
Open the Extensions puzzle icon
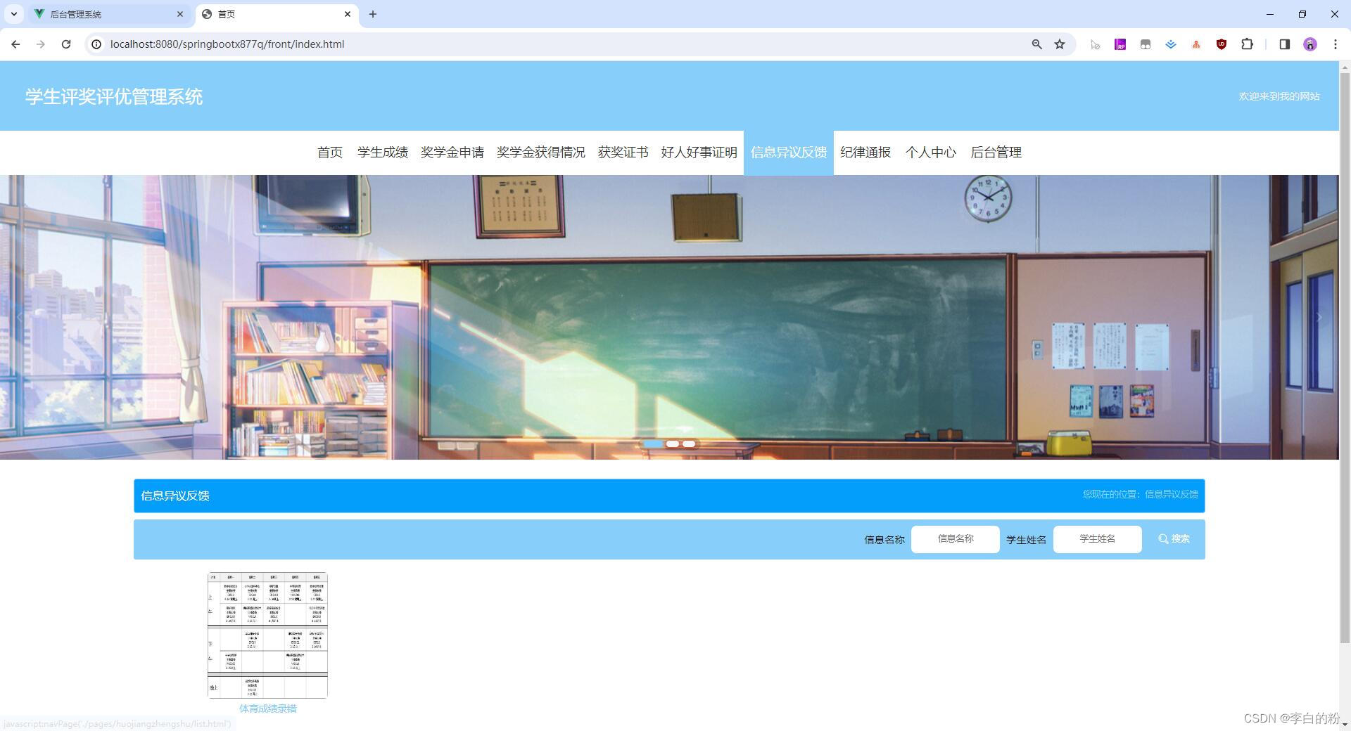pos(1247,44)
